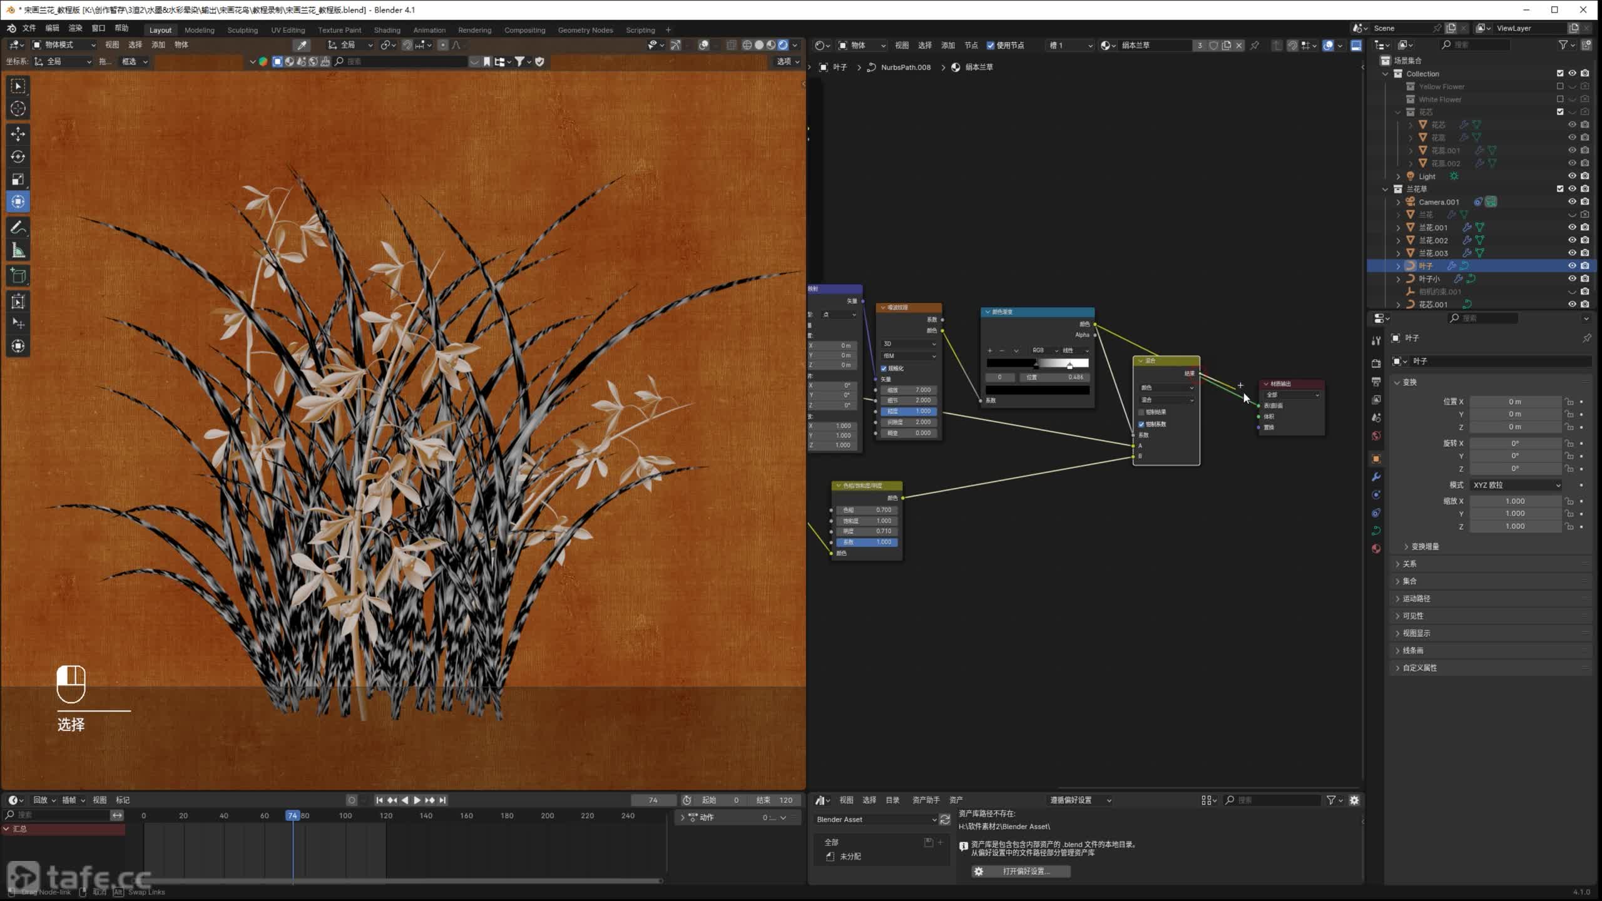Open the Geometry Nodes workspace tab

pyautogui.click(x=585, y=30)
